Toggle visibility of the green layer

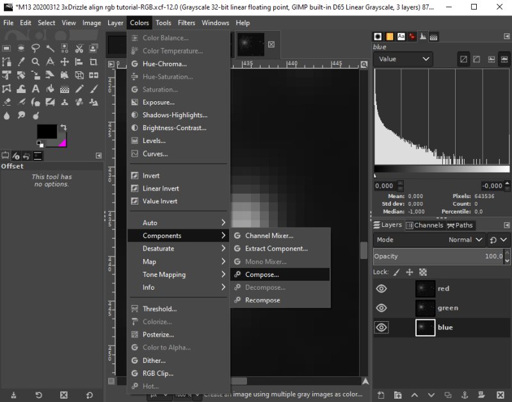381,308
